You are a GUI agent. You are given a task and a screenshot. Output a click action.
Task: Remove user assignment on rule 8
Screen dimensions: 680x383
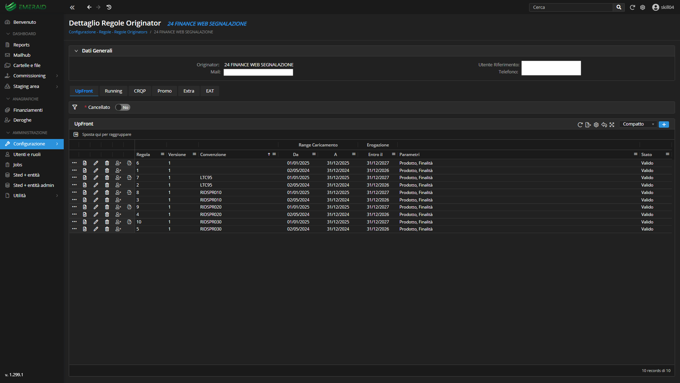(118, 193)
